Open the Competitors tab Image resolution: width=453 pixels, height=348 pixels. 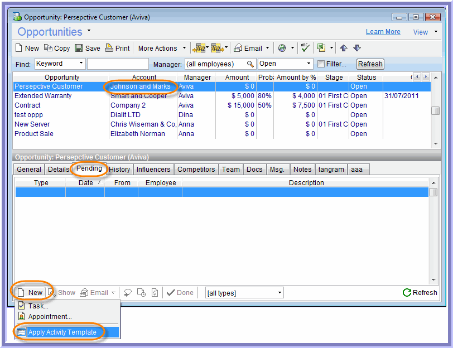click(197, 170)
